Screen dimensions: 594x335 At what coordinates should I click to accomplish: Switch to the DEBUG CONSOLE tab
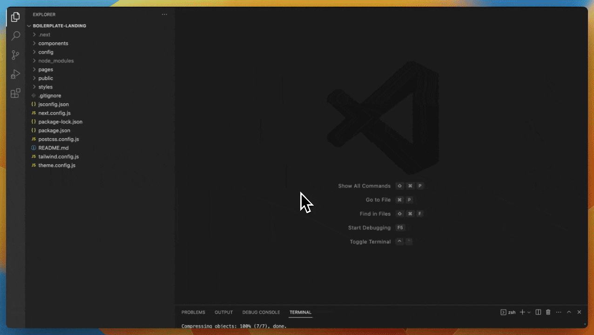pyautogui.click(x=261, y=312)
